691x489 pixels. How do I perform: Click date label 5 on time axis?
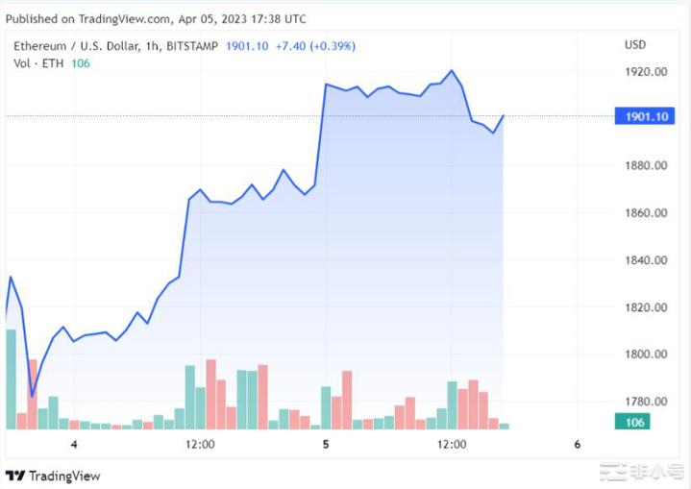point(326,444)
